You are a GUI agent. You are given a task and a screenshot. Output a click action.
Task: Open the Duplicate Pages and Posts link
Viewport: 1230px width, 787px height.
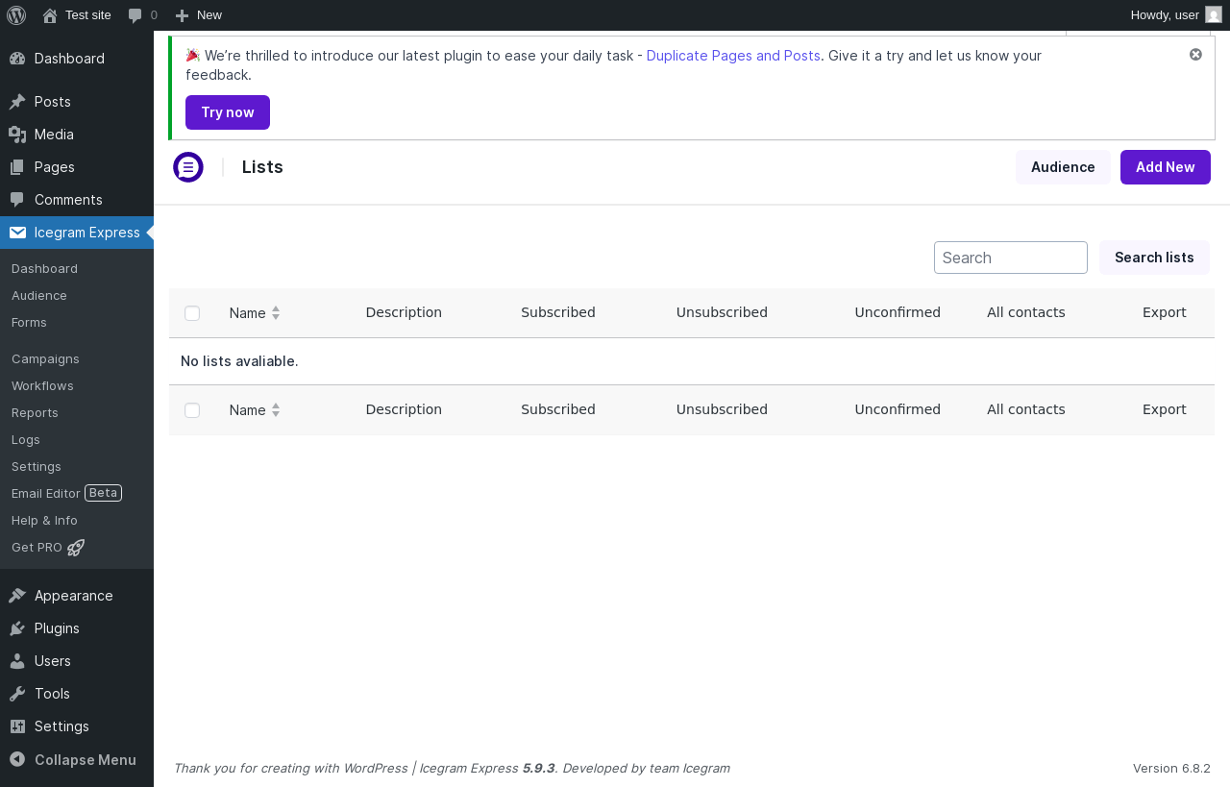733,56
